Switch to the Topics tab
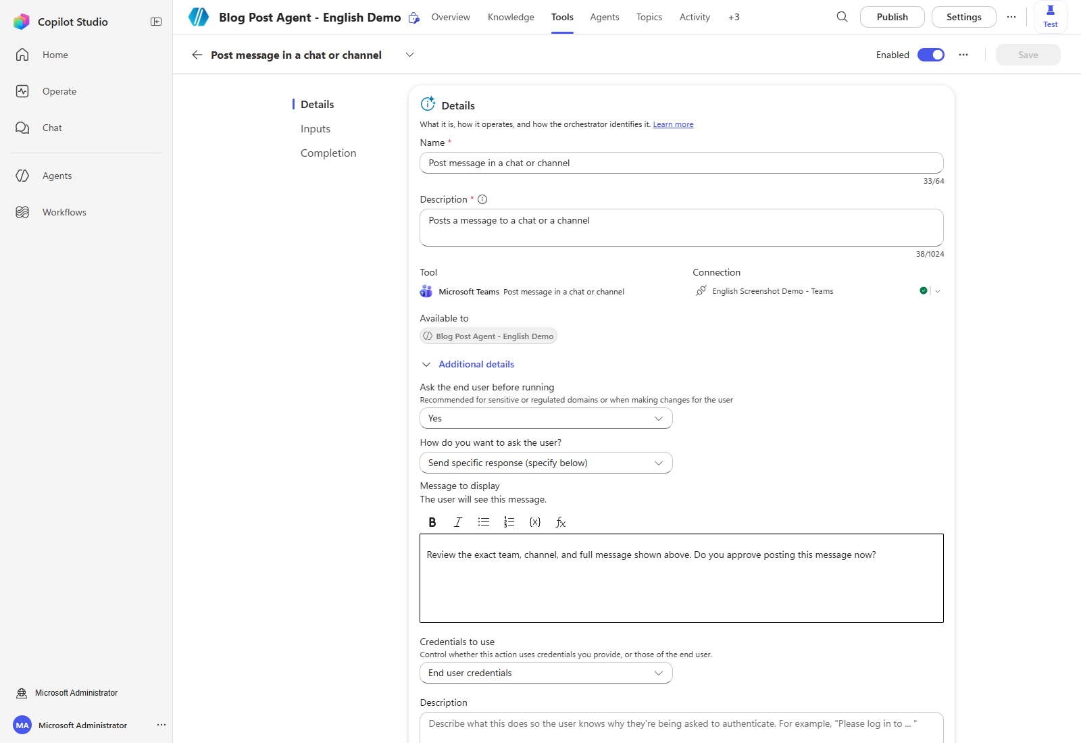Image resolution: width=1081 pixels, height=743 pixels. click(649, 17)
